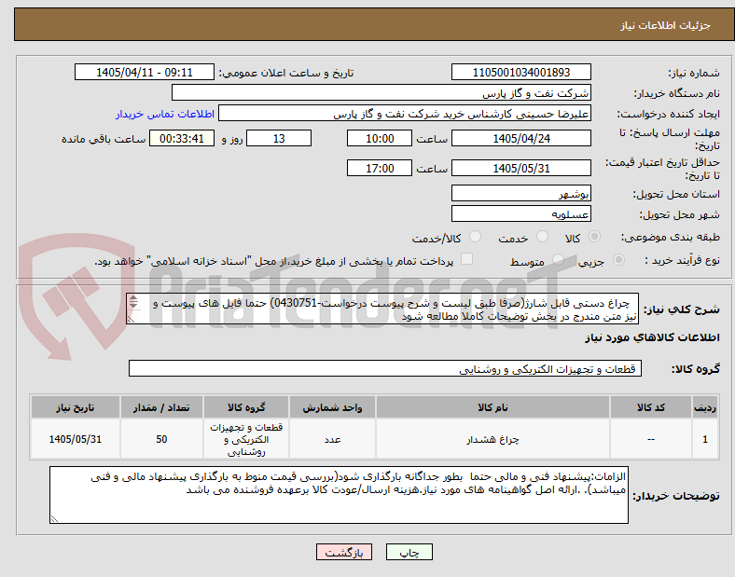Select the متوسط purchase type radio

point(558,259)
